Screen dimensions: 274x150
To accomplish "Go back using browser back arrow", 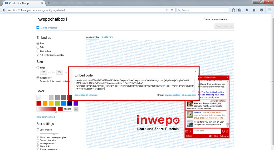I will pos(4,10).
